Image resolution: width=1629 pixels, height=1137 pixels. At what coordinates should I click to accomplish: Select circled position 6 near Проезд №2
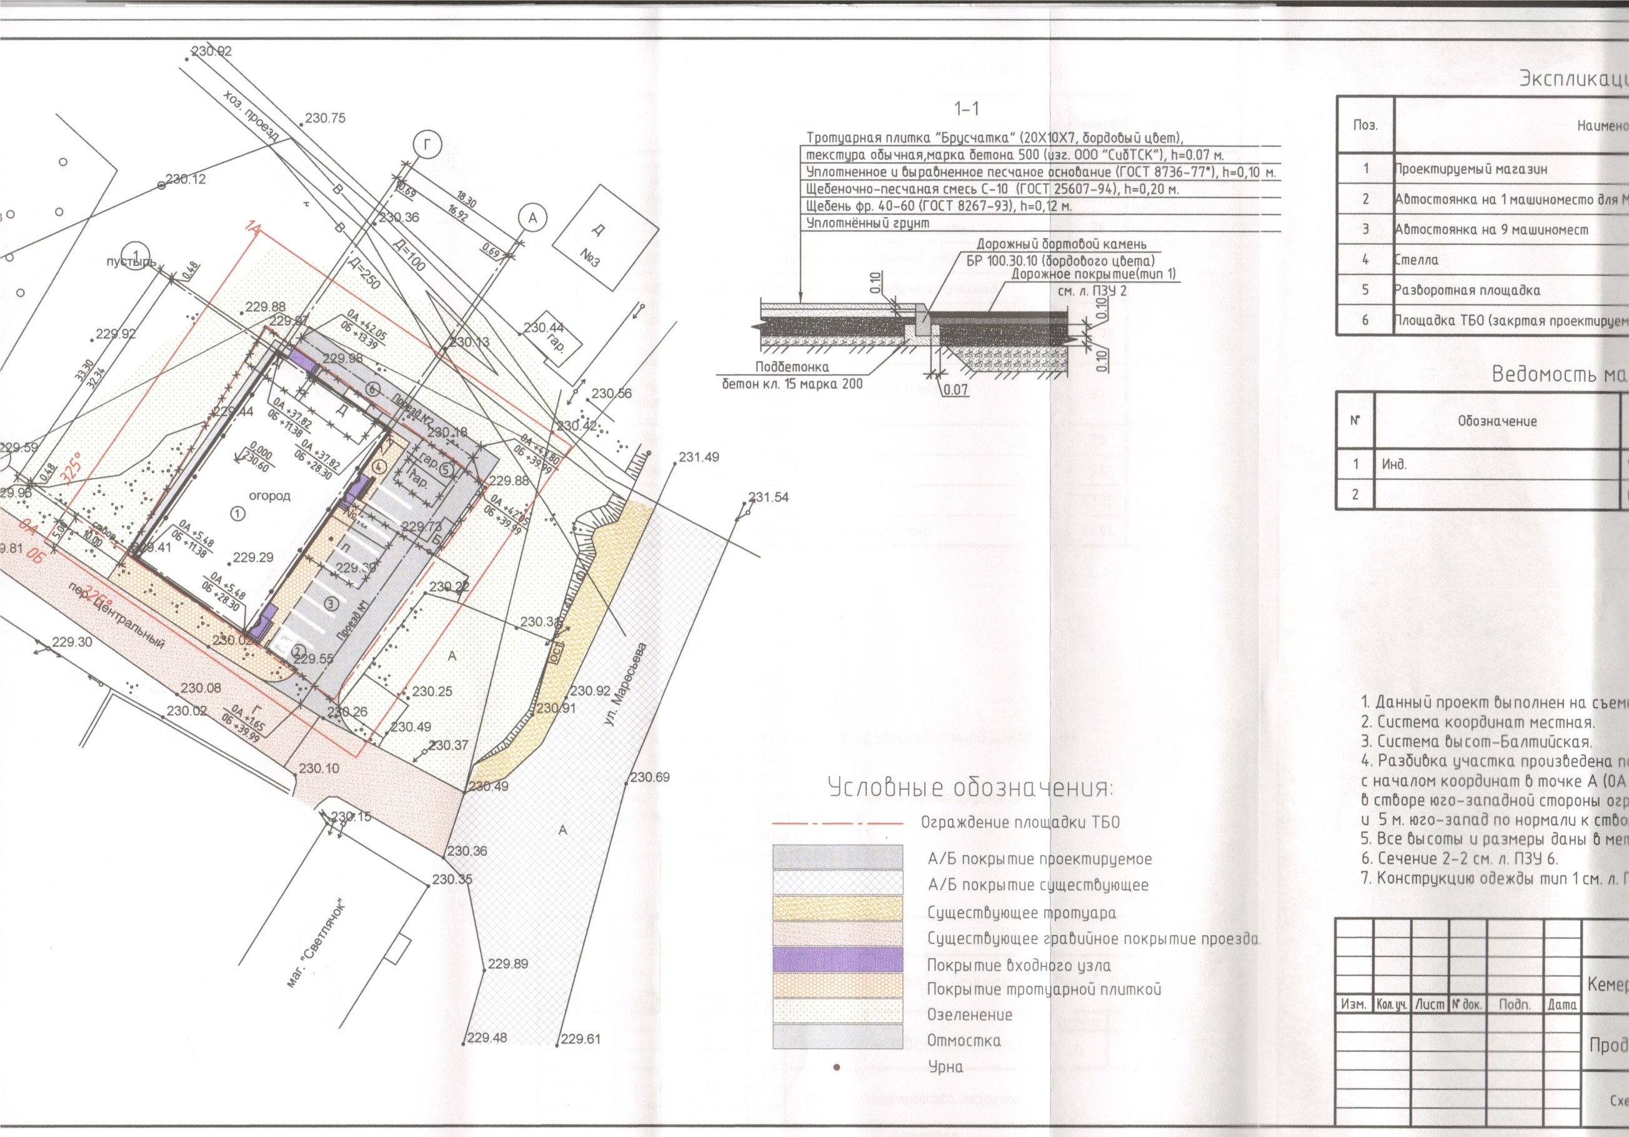click(x=373, y=388)
